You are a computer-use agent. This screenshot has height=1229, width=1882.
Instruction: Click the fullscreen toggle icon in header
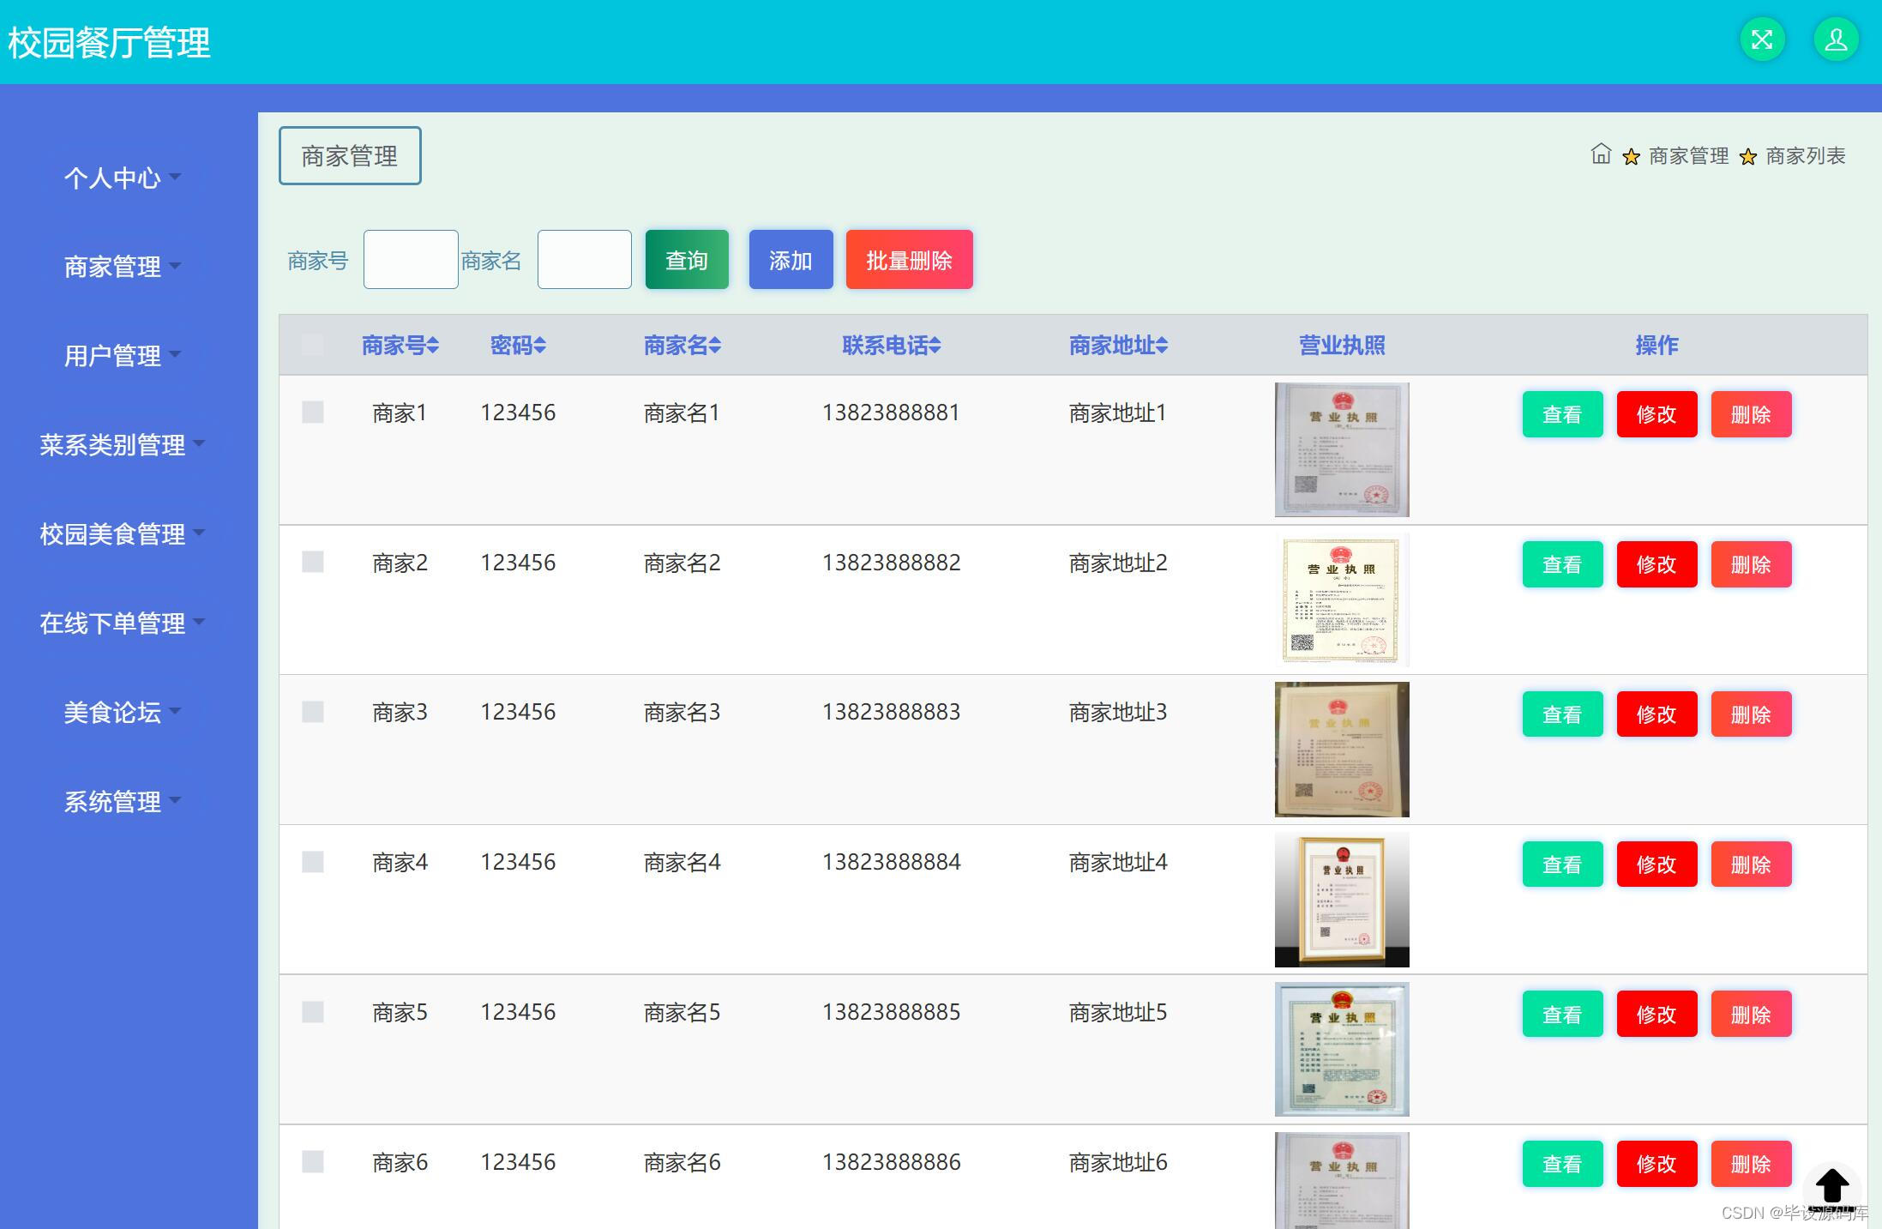1762,39
